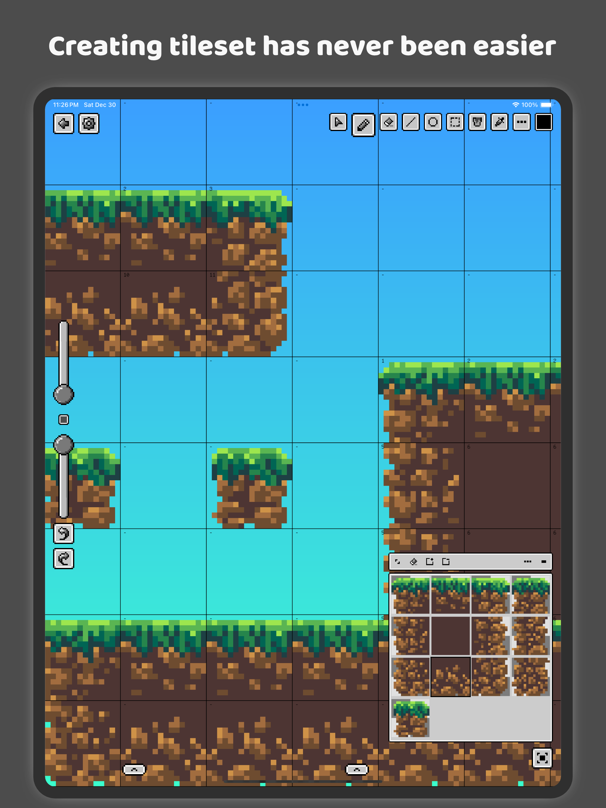The image size is (606, 808).
Task: Select the cursor arrow tool
Action: coord(338,122)
